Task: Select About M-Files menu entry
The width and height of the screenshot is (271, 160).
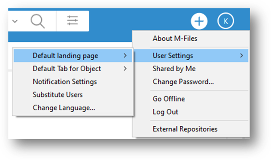Action: tap(191, 38)
